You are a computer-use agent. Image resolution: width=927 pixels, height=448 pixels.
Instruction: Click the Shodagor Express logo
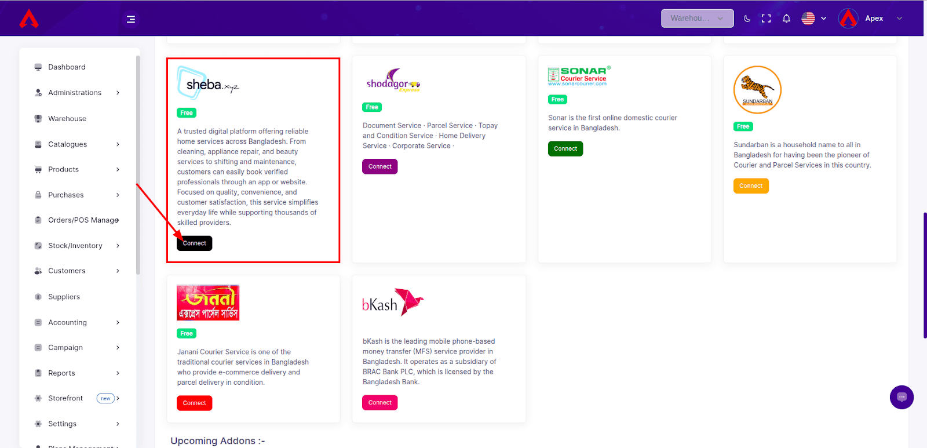tap(393, 81)
